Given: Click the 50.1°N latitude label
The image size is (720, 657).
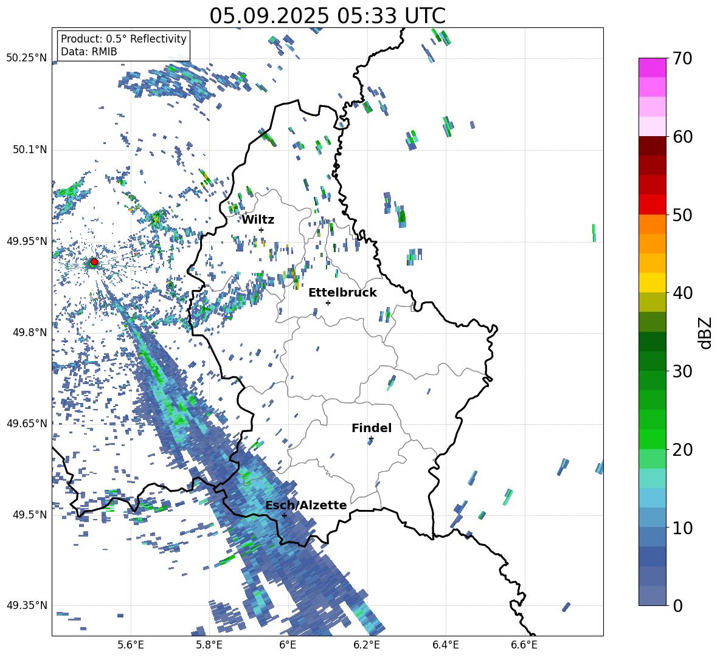Looking at the screenshot, I should (29, 150).
